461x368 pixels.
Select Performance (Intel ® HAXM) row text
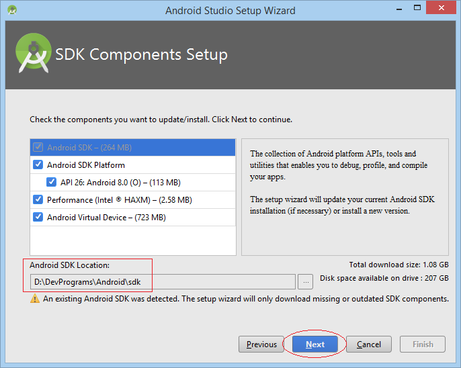(120, 200)
